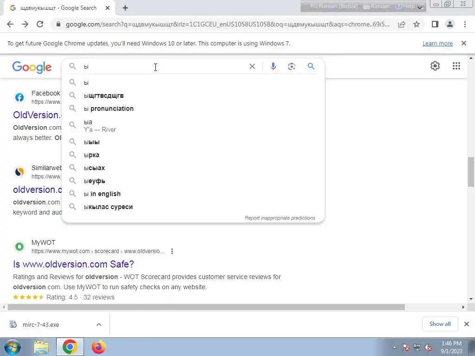Click MyWOT site favicon
The height and width of the screenshot is (356, 475).
point(19,247)
